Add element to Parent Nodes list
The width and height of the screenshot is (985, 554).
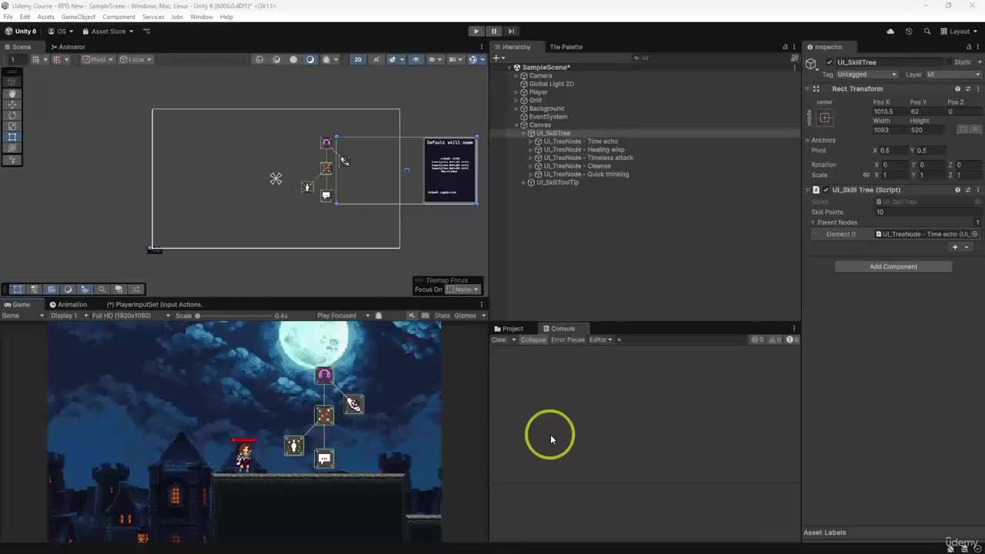coord(955,248)
